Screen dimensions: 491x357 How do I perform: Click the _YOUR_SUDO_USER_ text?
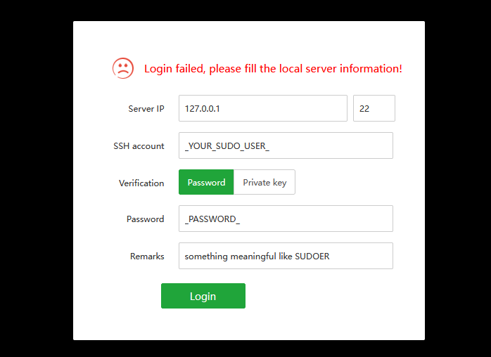click(227, 146)
